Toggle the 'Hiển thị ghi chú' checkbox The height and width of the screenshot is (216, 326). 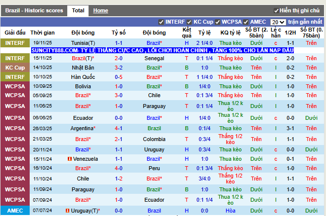(276, 10)
